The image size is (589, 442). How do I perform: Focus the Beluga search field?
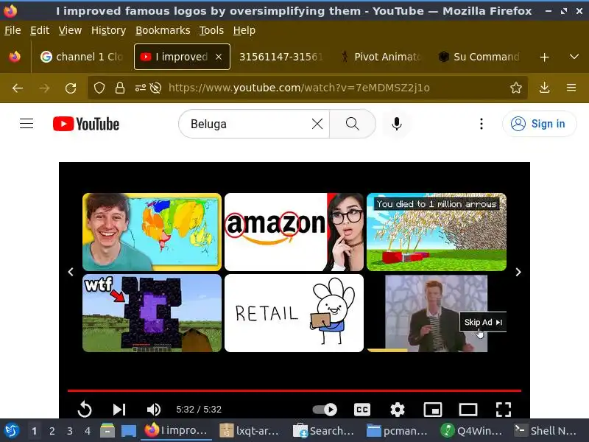[248, 124]
